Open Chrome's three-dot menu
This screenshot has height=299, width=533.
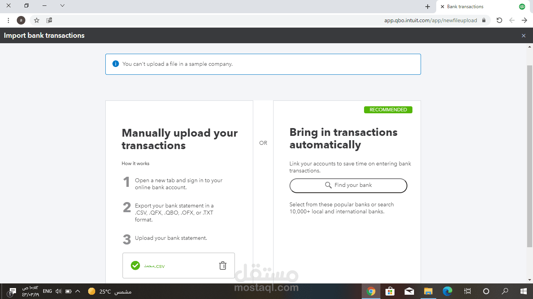point(9,20)
